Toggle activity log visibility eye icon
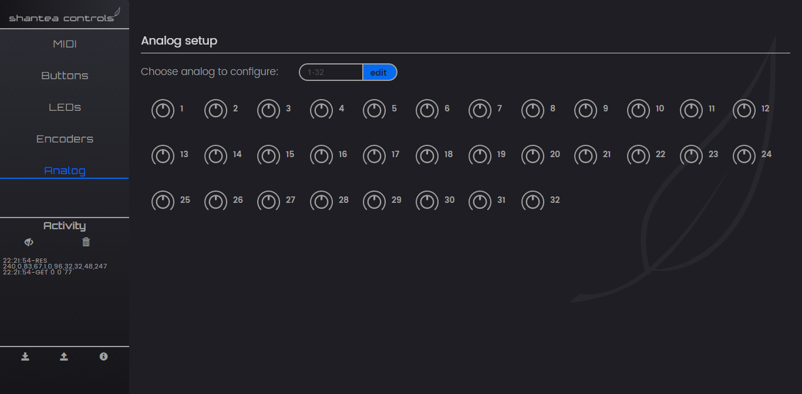802x394 pixels. (29, 242)
